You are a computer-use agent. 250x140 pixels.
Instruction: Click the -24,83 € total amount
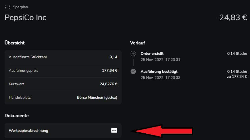(x=231, y=17)
